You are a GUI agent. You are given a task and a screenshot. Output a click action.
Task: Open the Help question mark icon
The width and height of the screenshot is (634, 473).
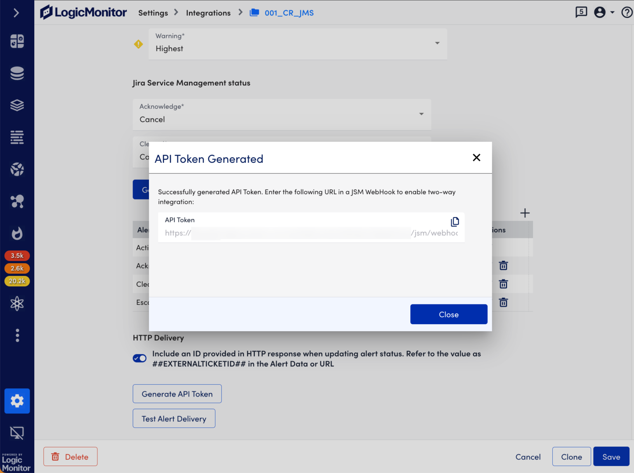(x=626, y=12)
